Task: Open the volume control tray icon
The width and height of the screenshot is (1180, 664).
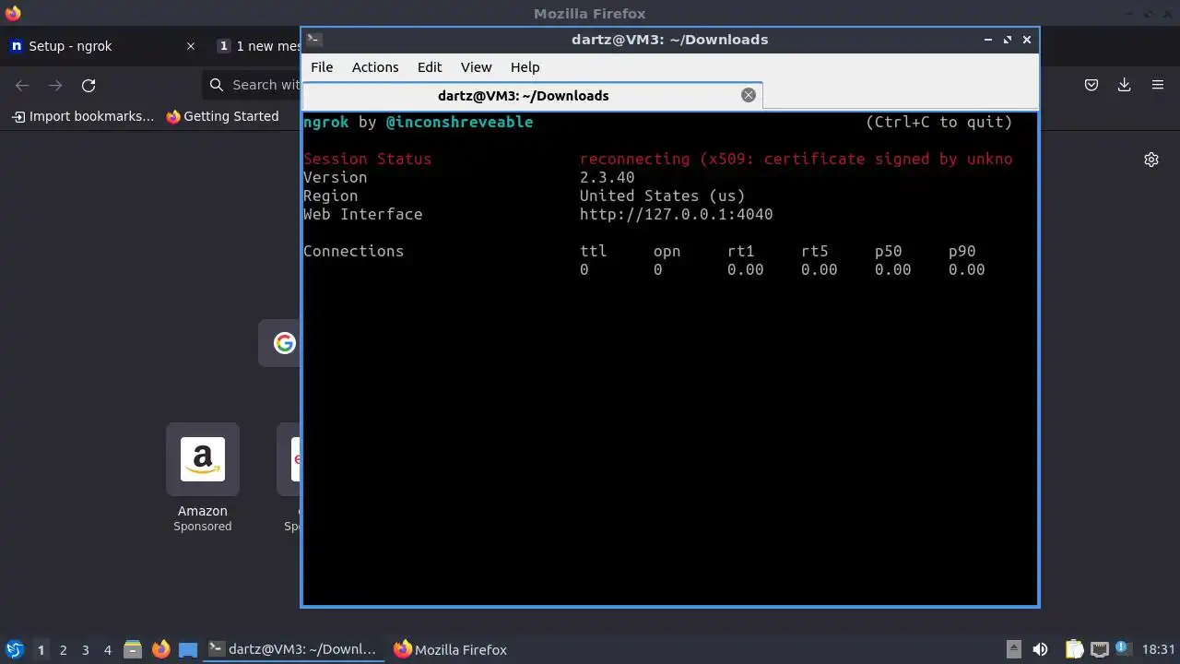Action: 1040,649
